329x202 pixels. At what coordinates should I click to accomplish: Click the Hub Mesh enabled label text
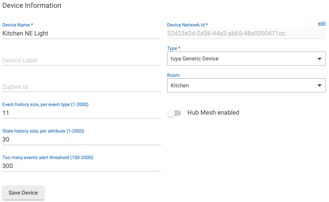[213, 113]
